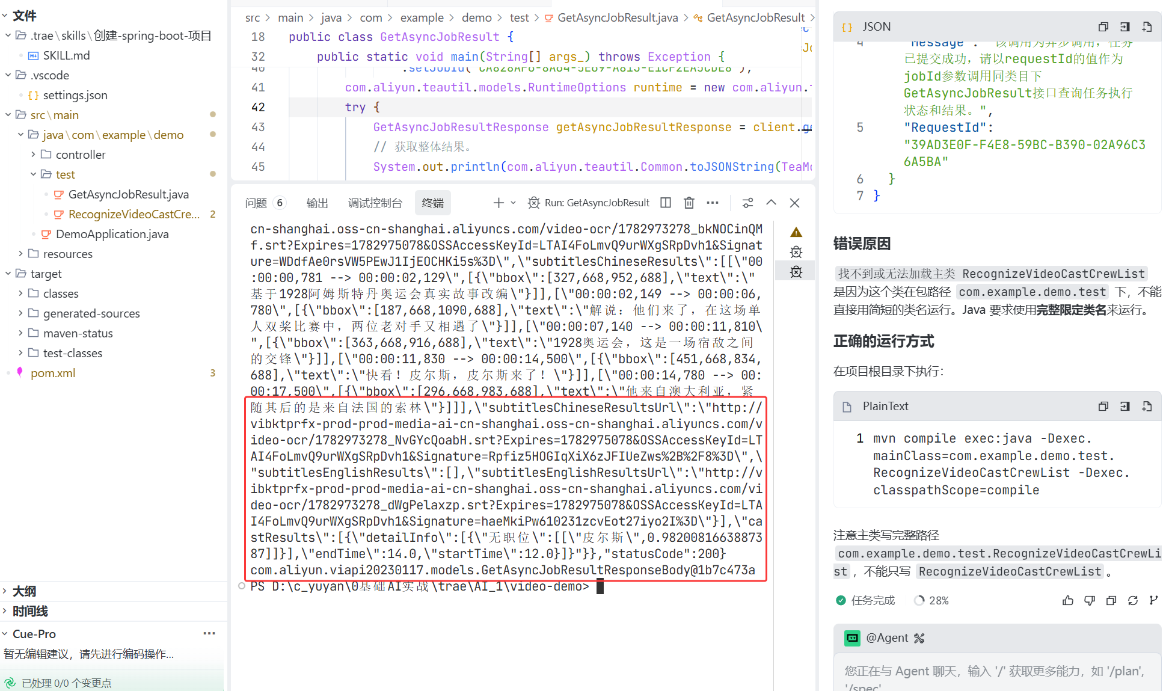Click the branch icon beside refresh
Image resolution: width=1169 pixels, height=691 pixels.
tap(1153, 600)
